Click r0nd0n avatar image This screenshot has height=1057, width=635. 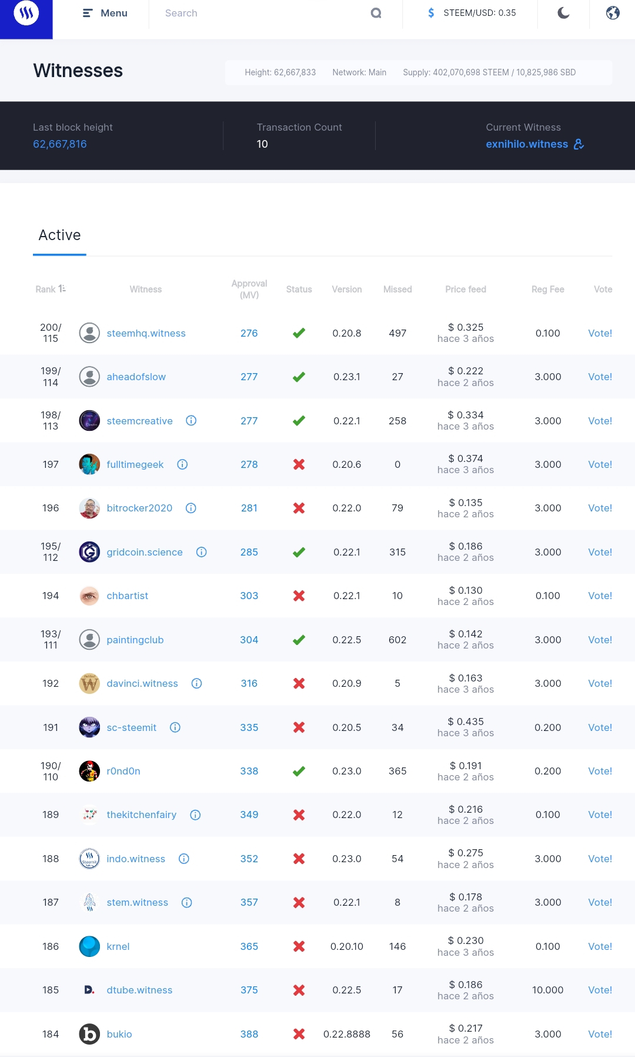tap(89, 771)
